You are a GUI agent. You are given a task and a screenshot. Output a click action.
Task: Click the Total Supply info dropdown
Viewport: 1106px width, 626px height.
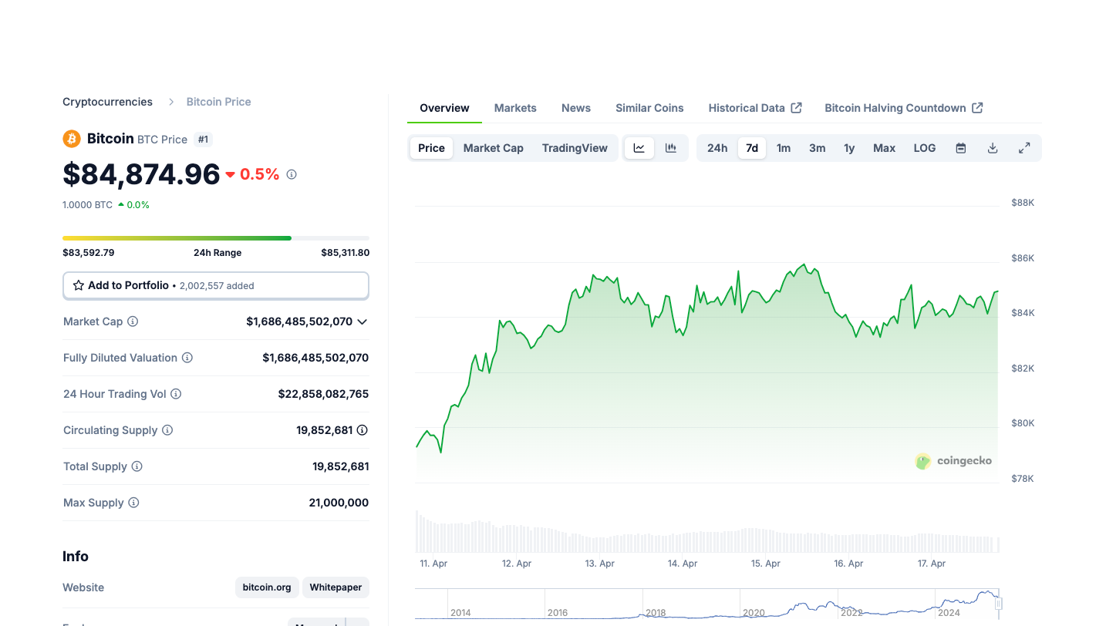coord(137,466)
